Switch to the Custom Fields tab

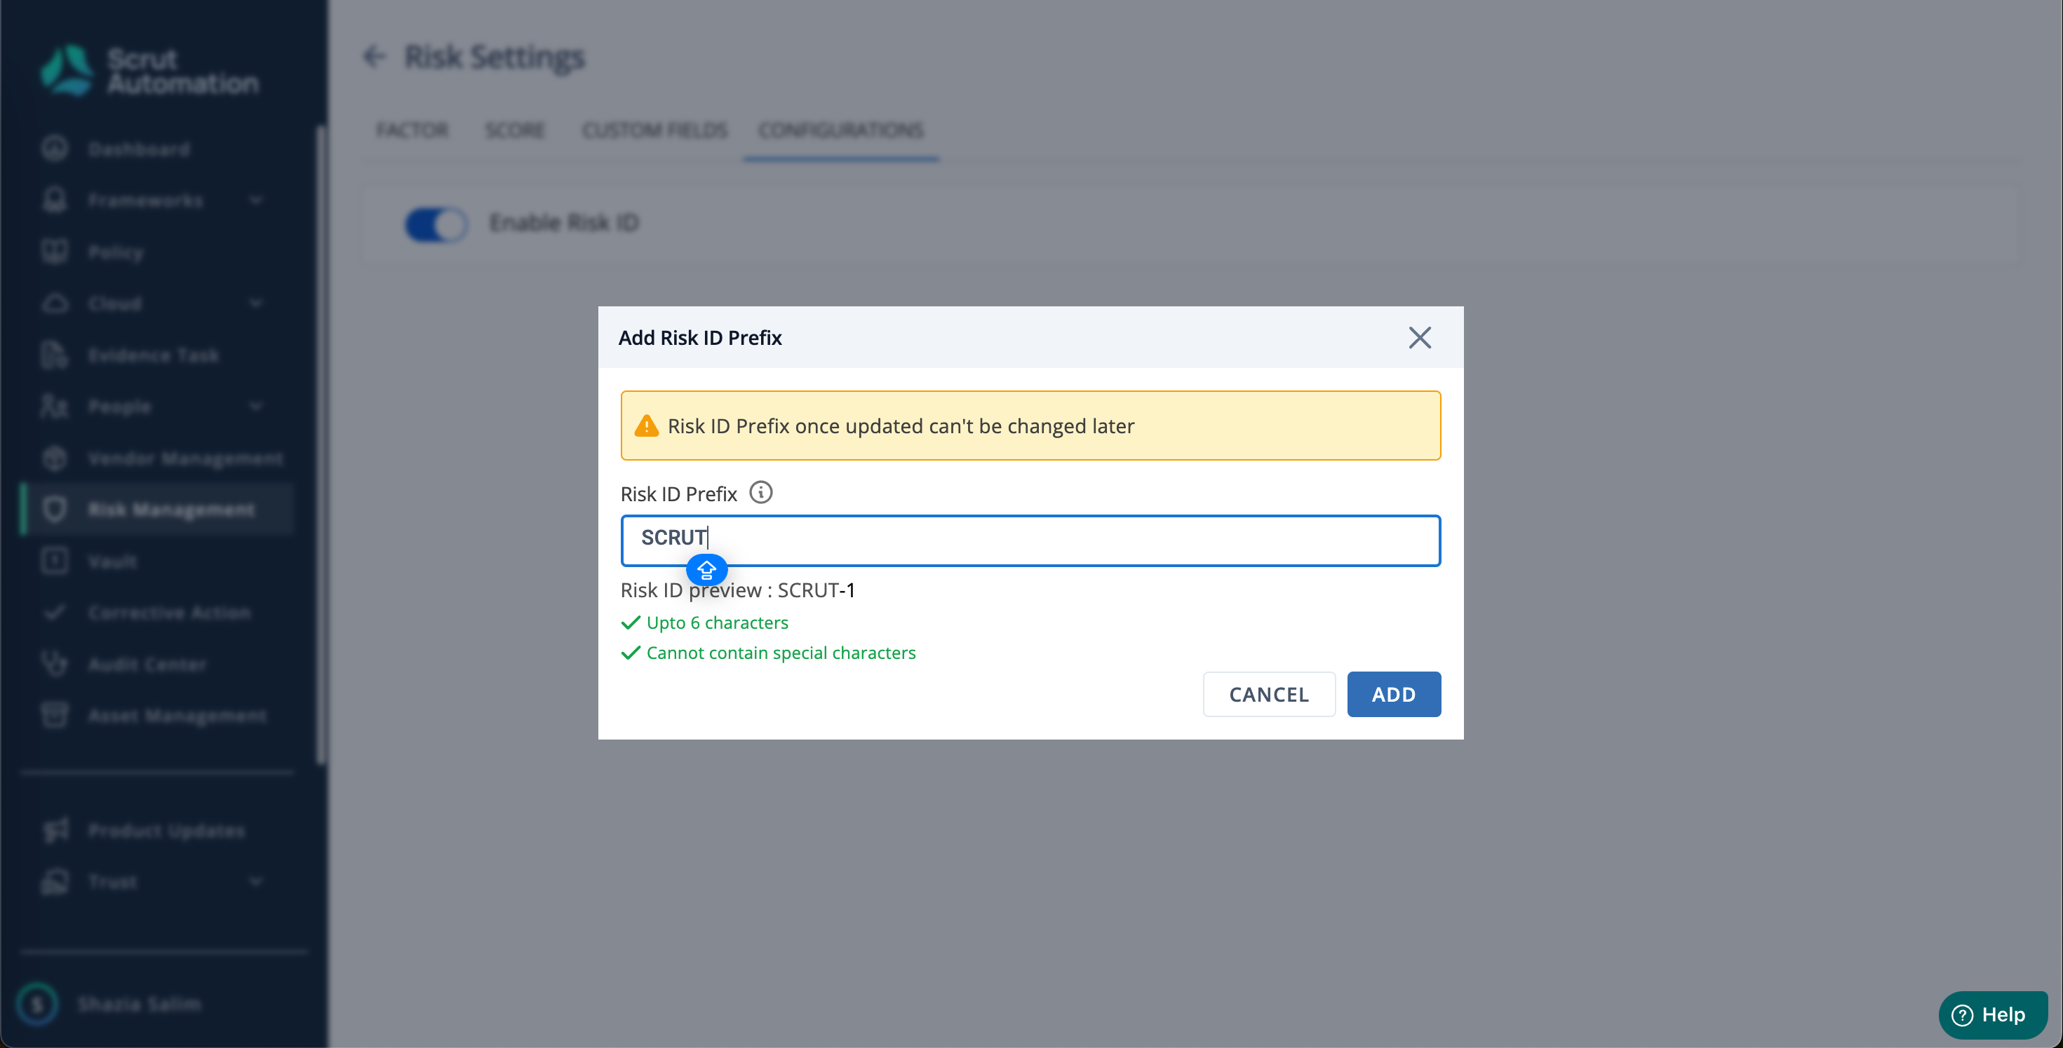click(654, 130)
